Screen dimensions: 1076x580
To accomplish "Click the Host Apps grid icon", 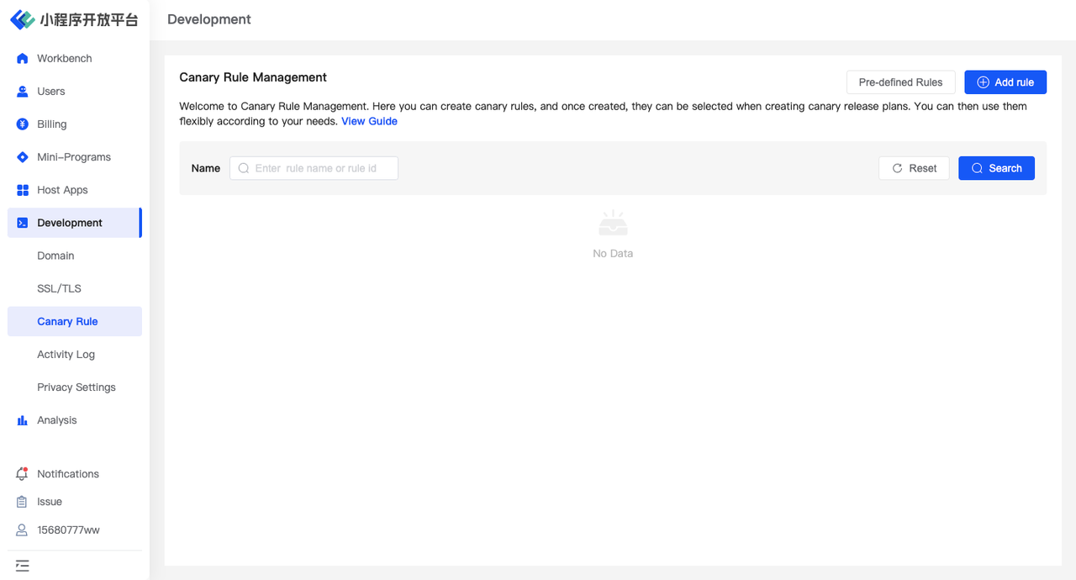I will 23,190.
